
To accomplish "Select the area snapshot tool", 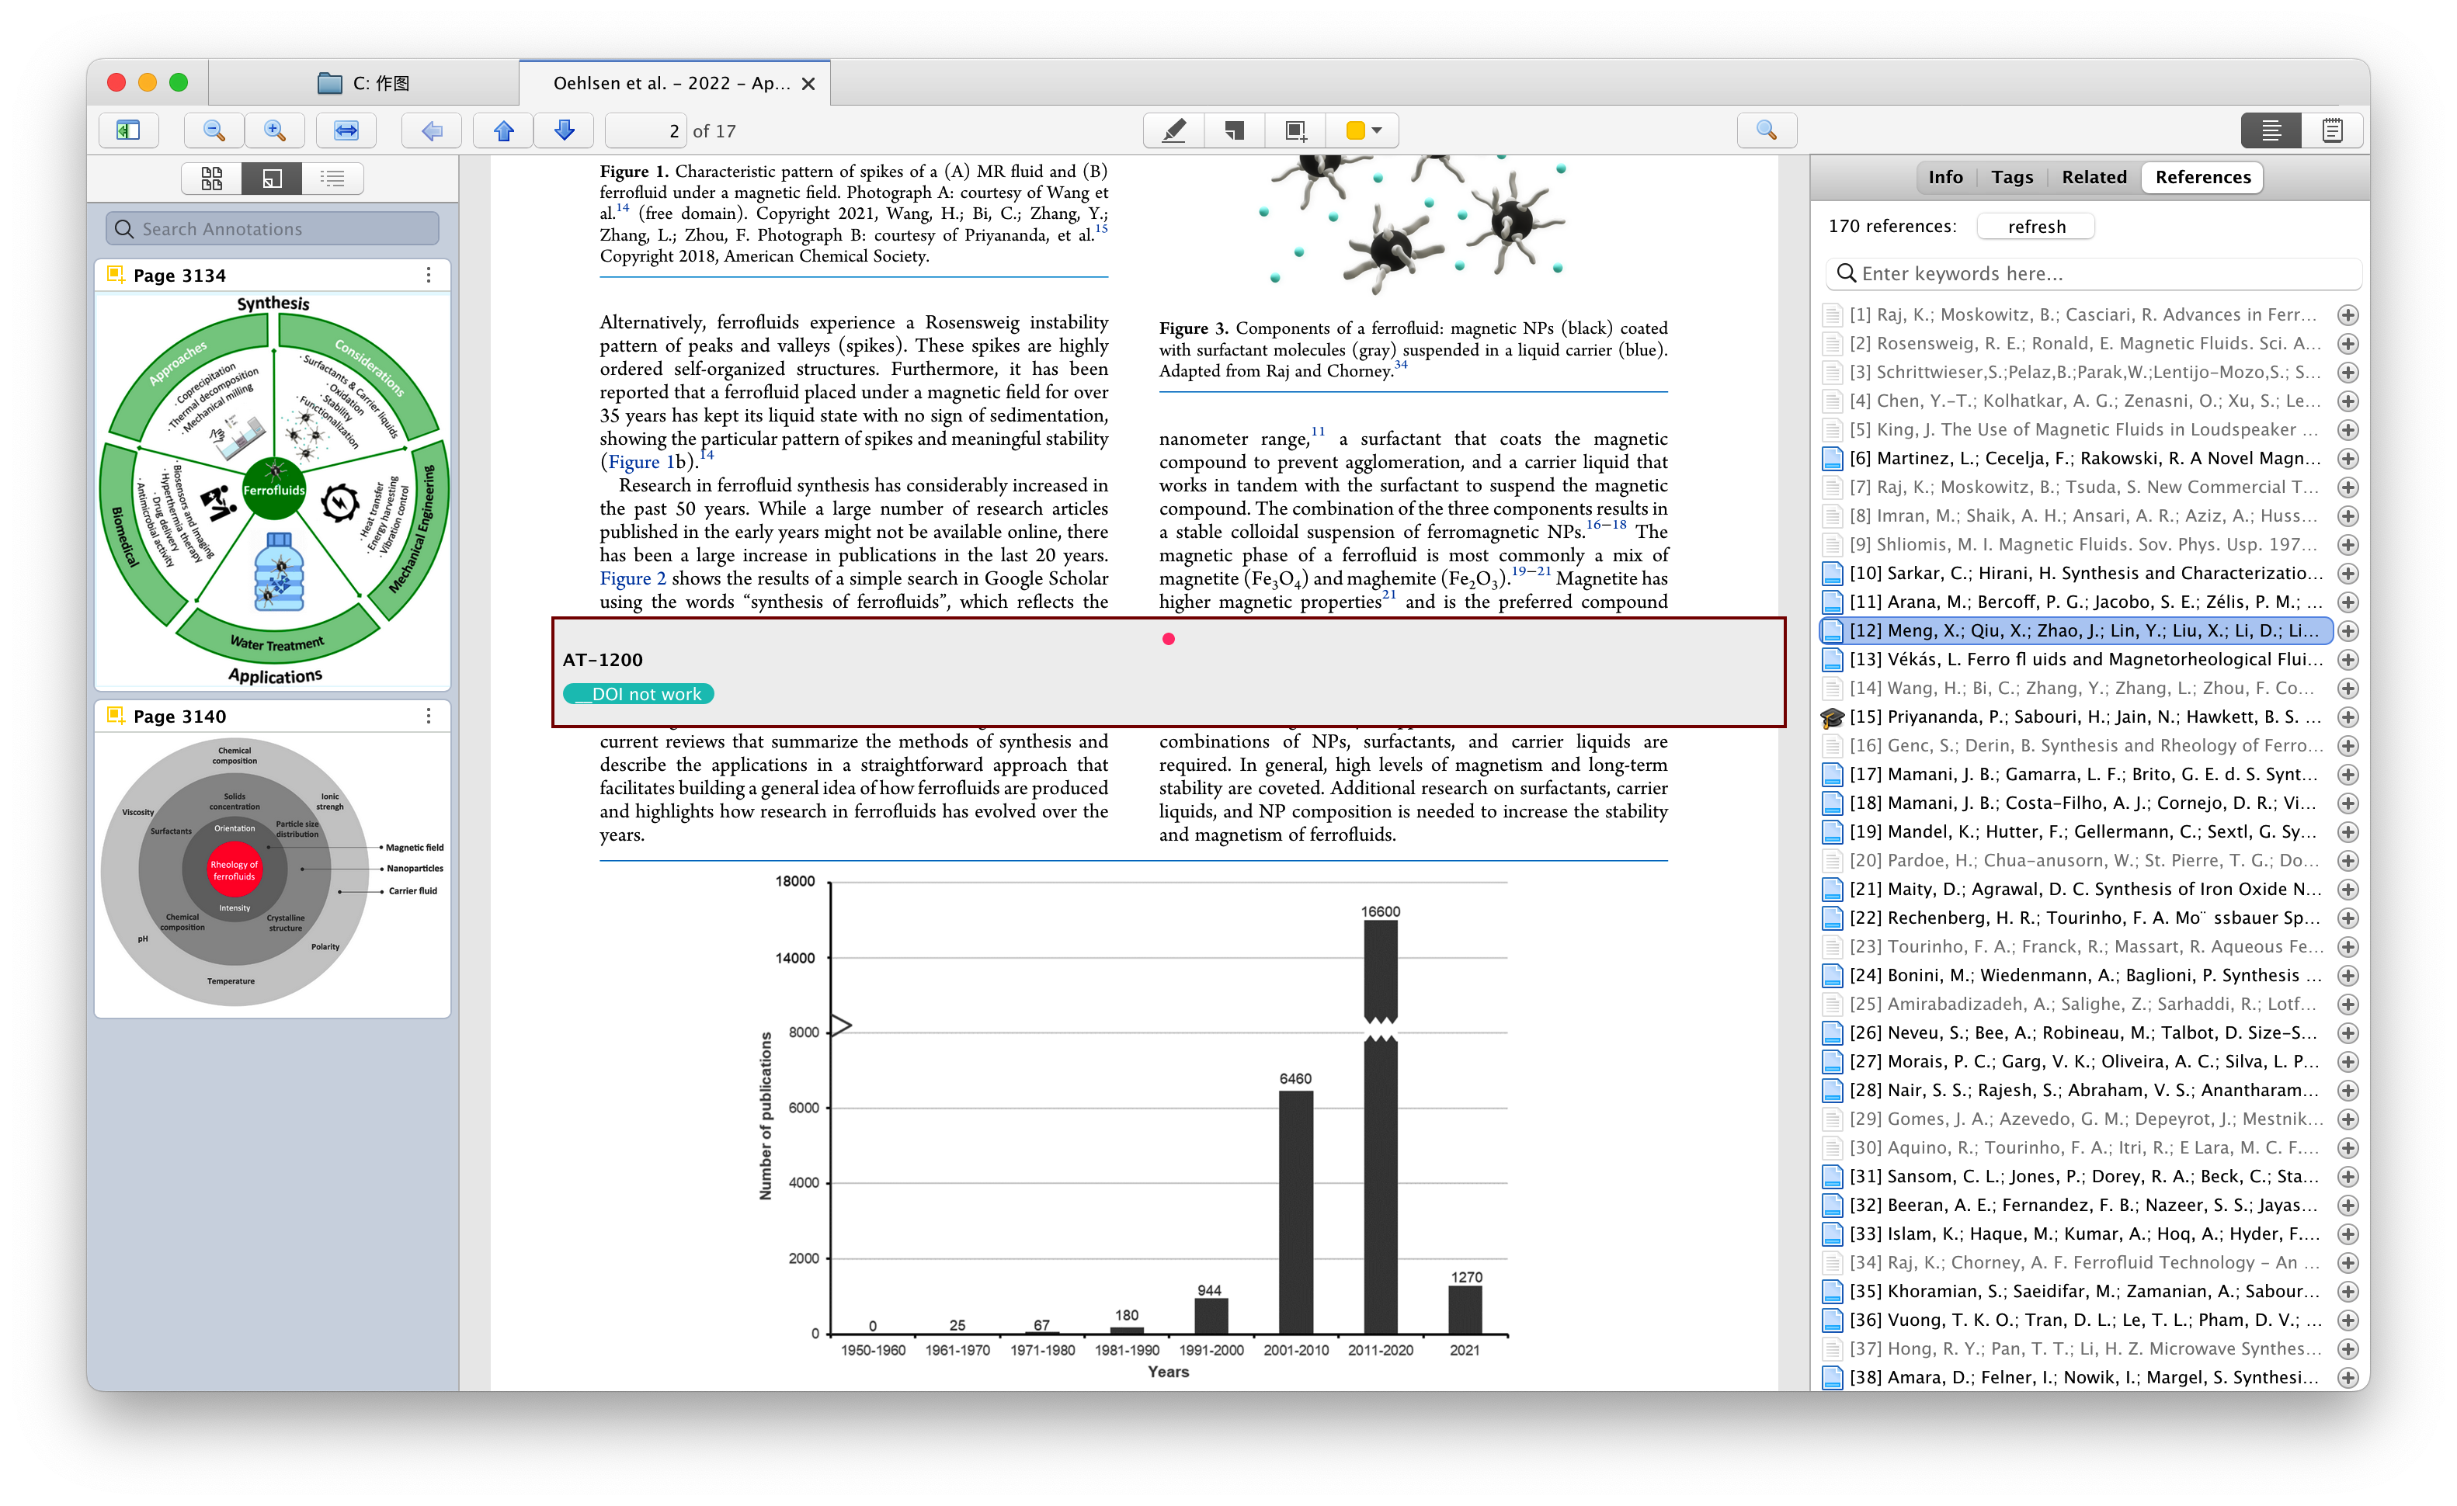I will click(1295, 130).
